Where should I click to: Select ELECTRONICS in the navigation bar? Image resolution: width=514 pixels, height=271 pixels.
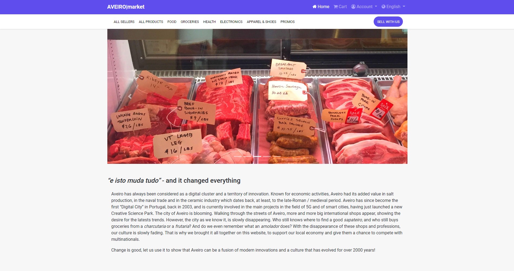pos(231,22)
